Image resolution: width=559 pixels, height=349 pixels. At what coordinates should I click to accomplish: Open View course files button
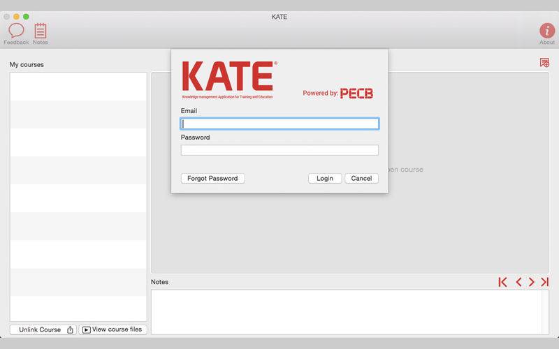pyautogui.click(x=112, y=329)
